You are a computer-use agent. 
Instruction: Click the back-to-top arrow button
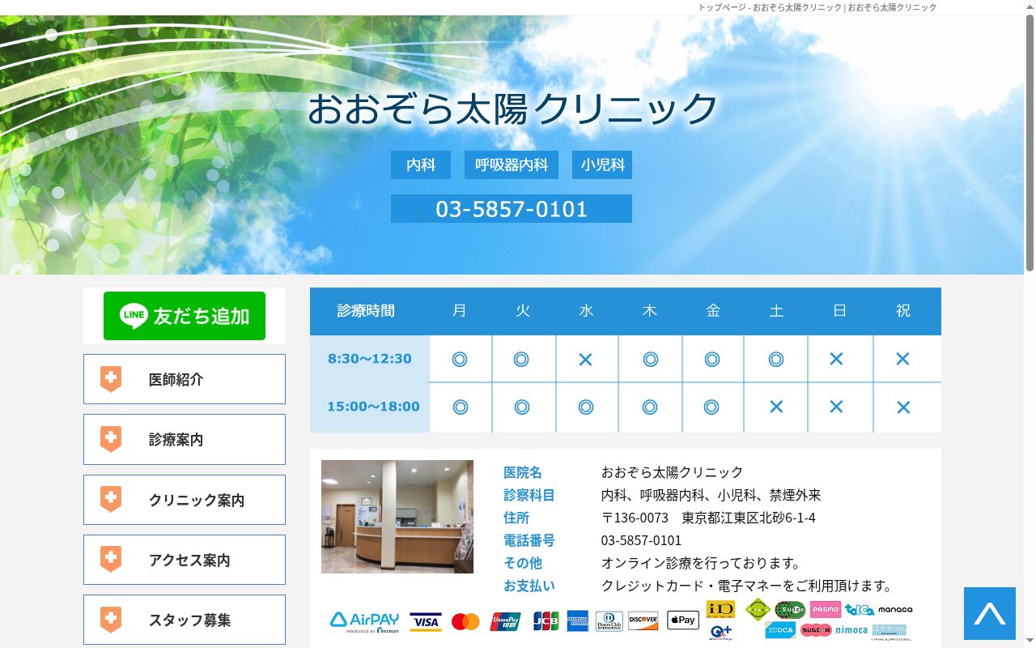click(990, 613)
